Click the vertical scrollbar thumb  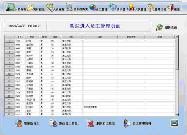tap(177, 54)
